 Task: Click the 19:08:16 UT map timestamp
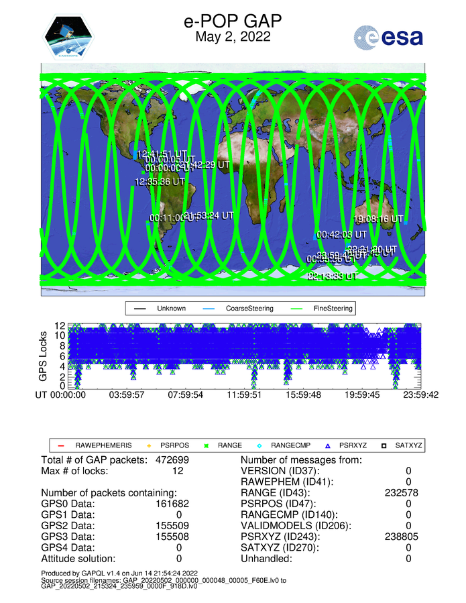click(x=379, y=219)
